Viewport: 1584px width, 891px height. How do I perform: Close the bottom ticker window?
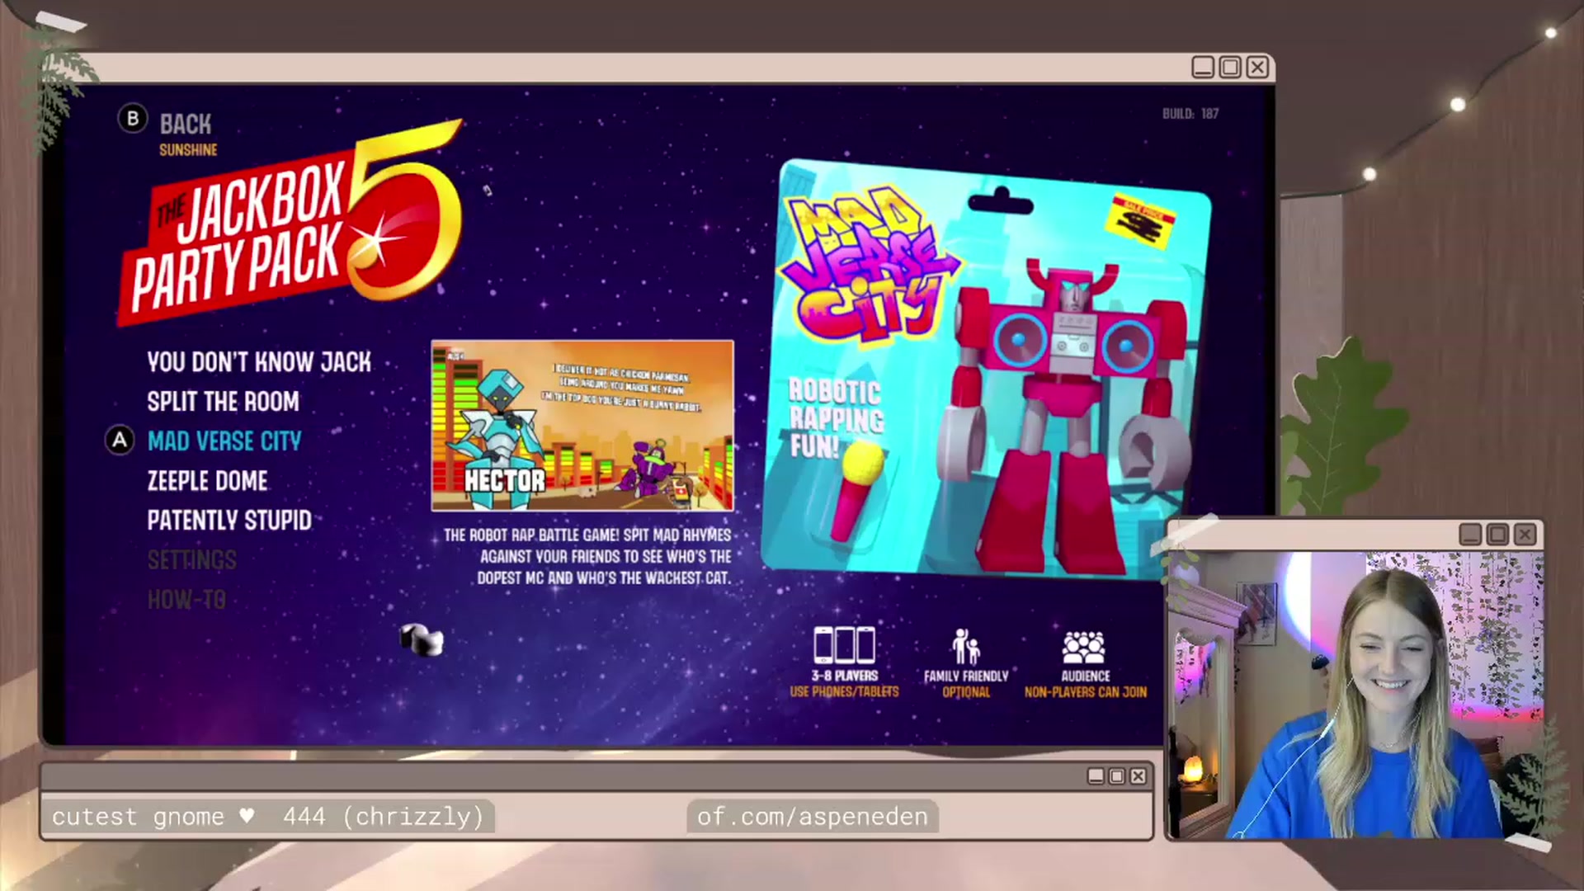click(x=1138, y=776)
